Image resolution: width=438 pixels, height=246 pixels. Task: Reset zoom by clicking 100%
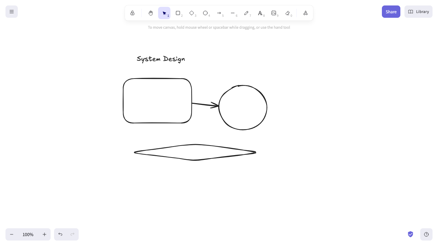28,234
